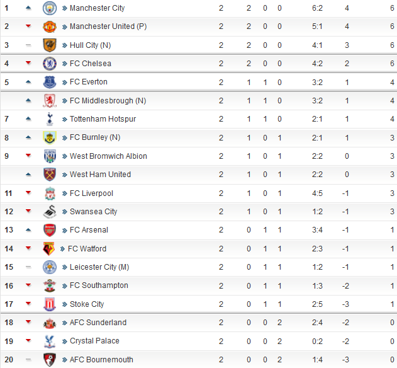Click the Hull City tiger crest

(49, 45)
